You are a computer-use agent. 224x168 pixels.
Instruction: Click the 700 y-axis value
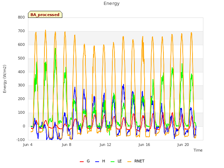click(x=21, y=31)
